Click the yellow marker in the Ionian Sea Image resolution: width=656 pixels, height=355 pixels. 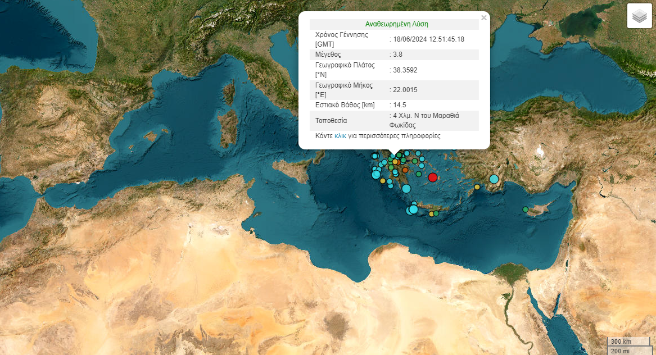[x=383, y=181]
